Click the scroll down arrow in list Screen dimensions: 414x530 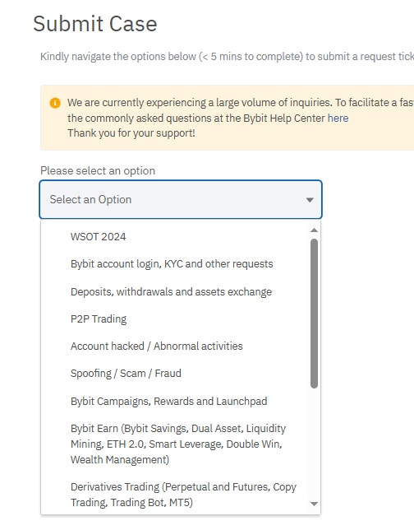coord(314,504)
